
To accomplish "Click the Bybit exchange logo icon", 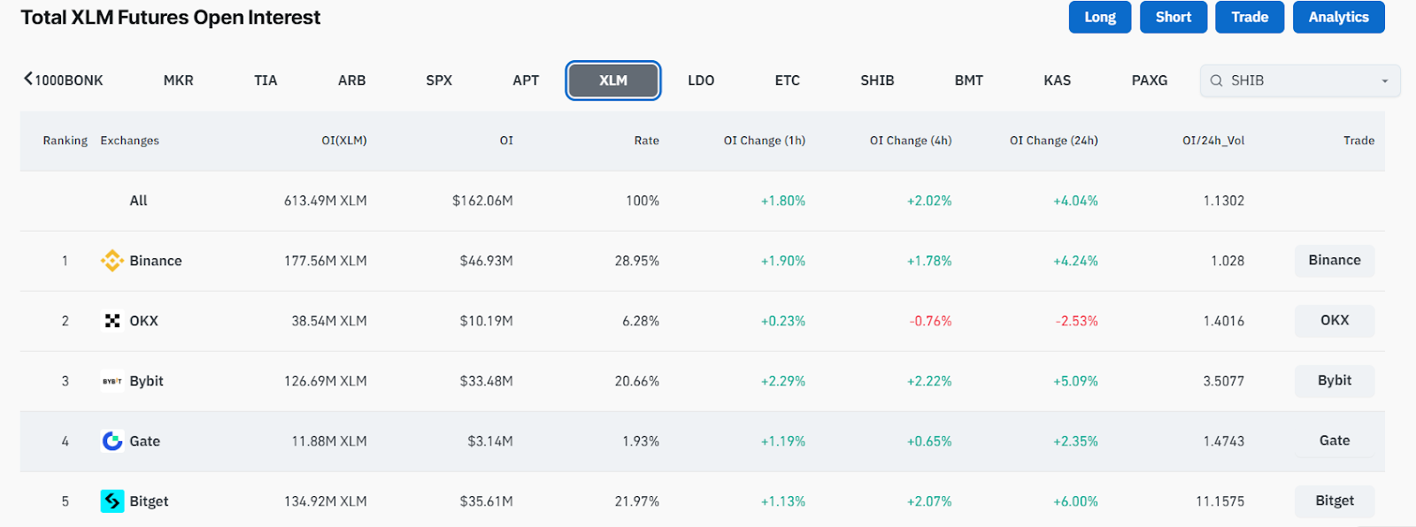I will (112, 381).
